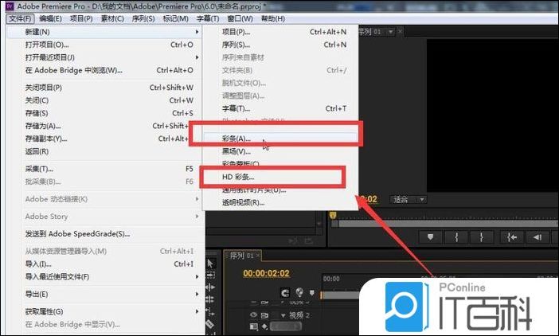
Task: Close the timeline 序列 01 tab
Action: point(258,255)
